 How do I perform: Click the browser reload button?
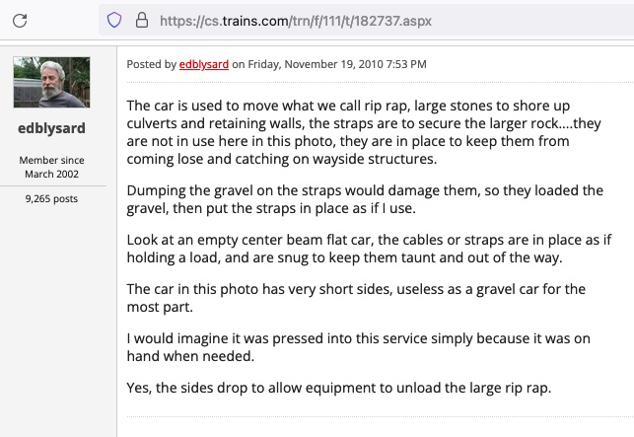(19, 20)
